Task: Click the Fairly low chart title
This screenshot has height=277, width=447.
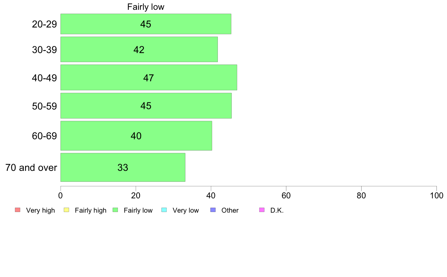Action: (x=146, y=7)
